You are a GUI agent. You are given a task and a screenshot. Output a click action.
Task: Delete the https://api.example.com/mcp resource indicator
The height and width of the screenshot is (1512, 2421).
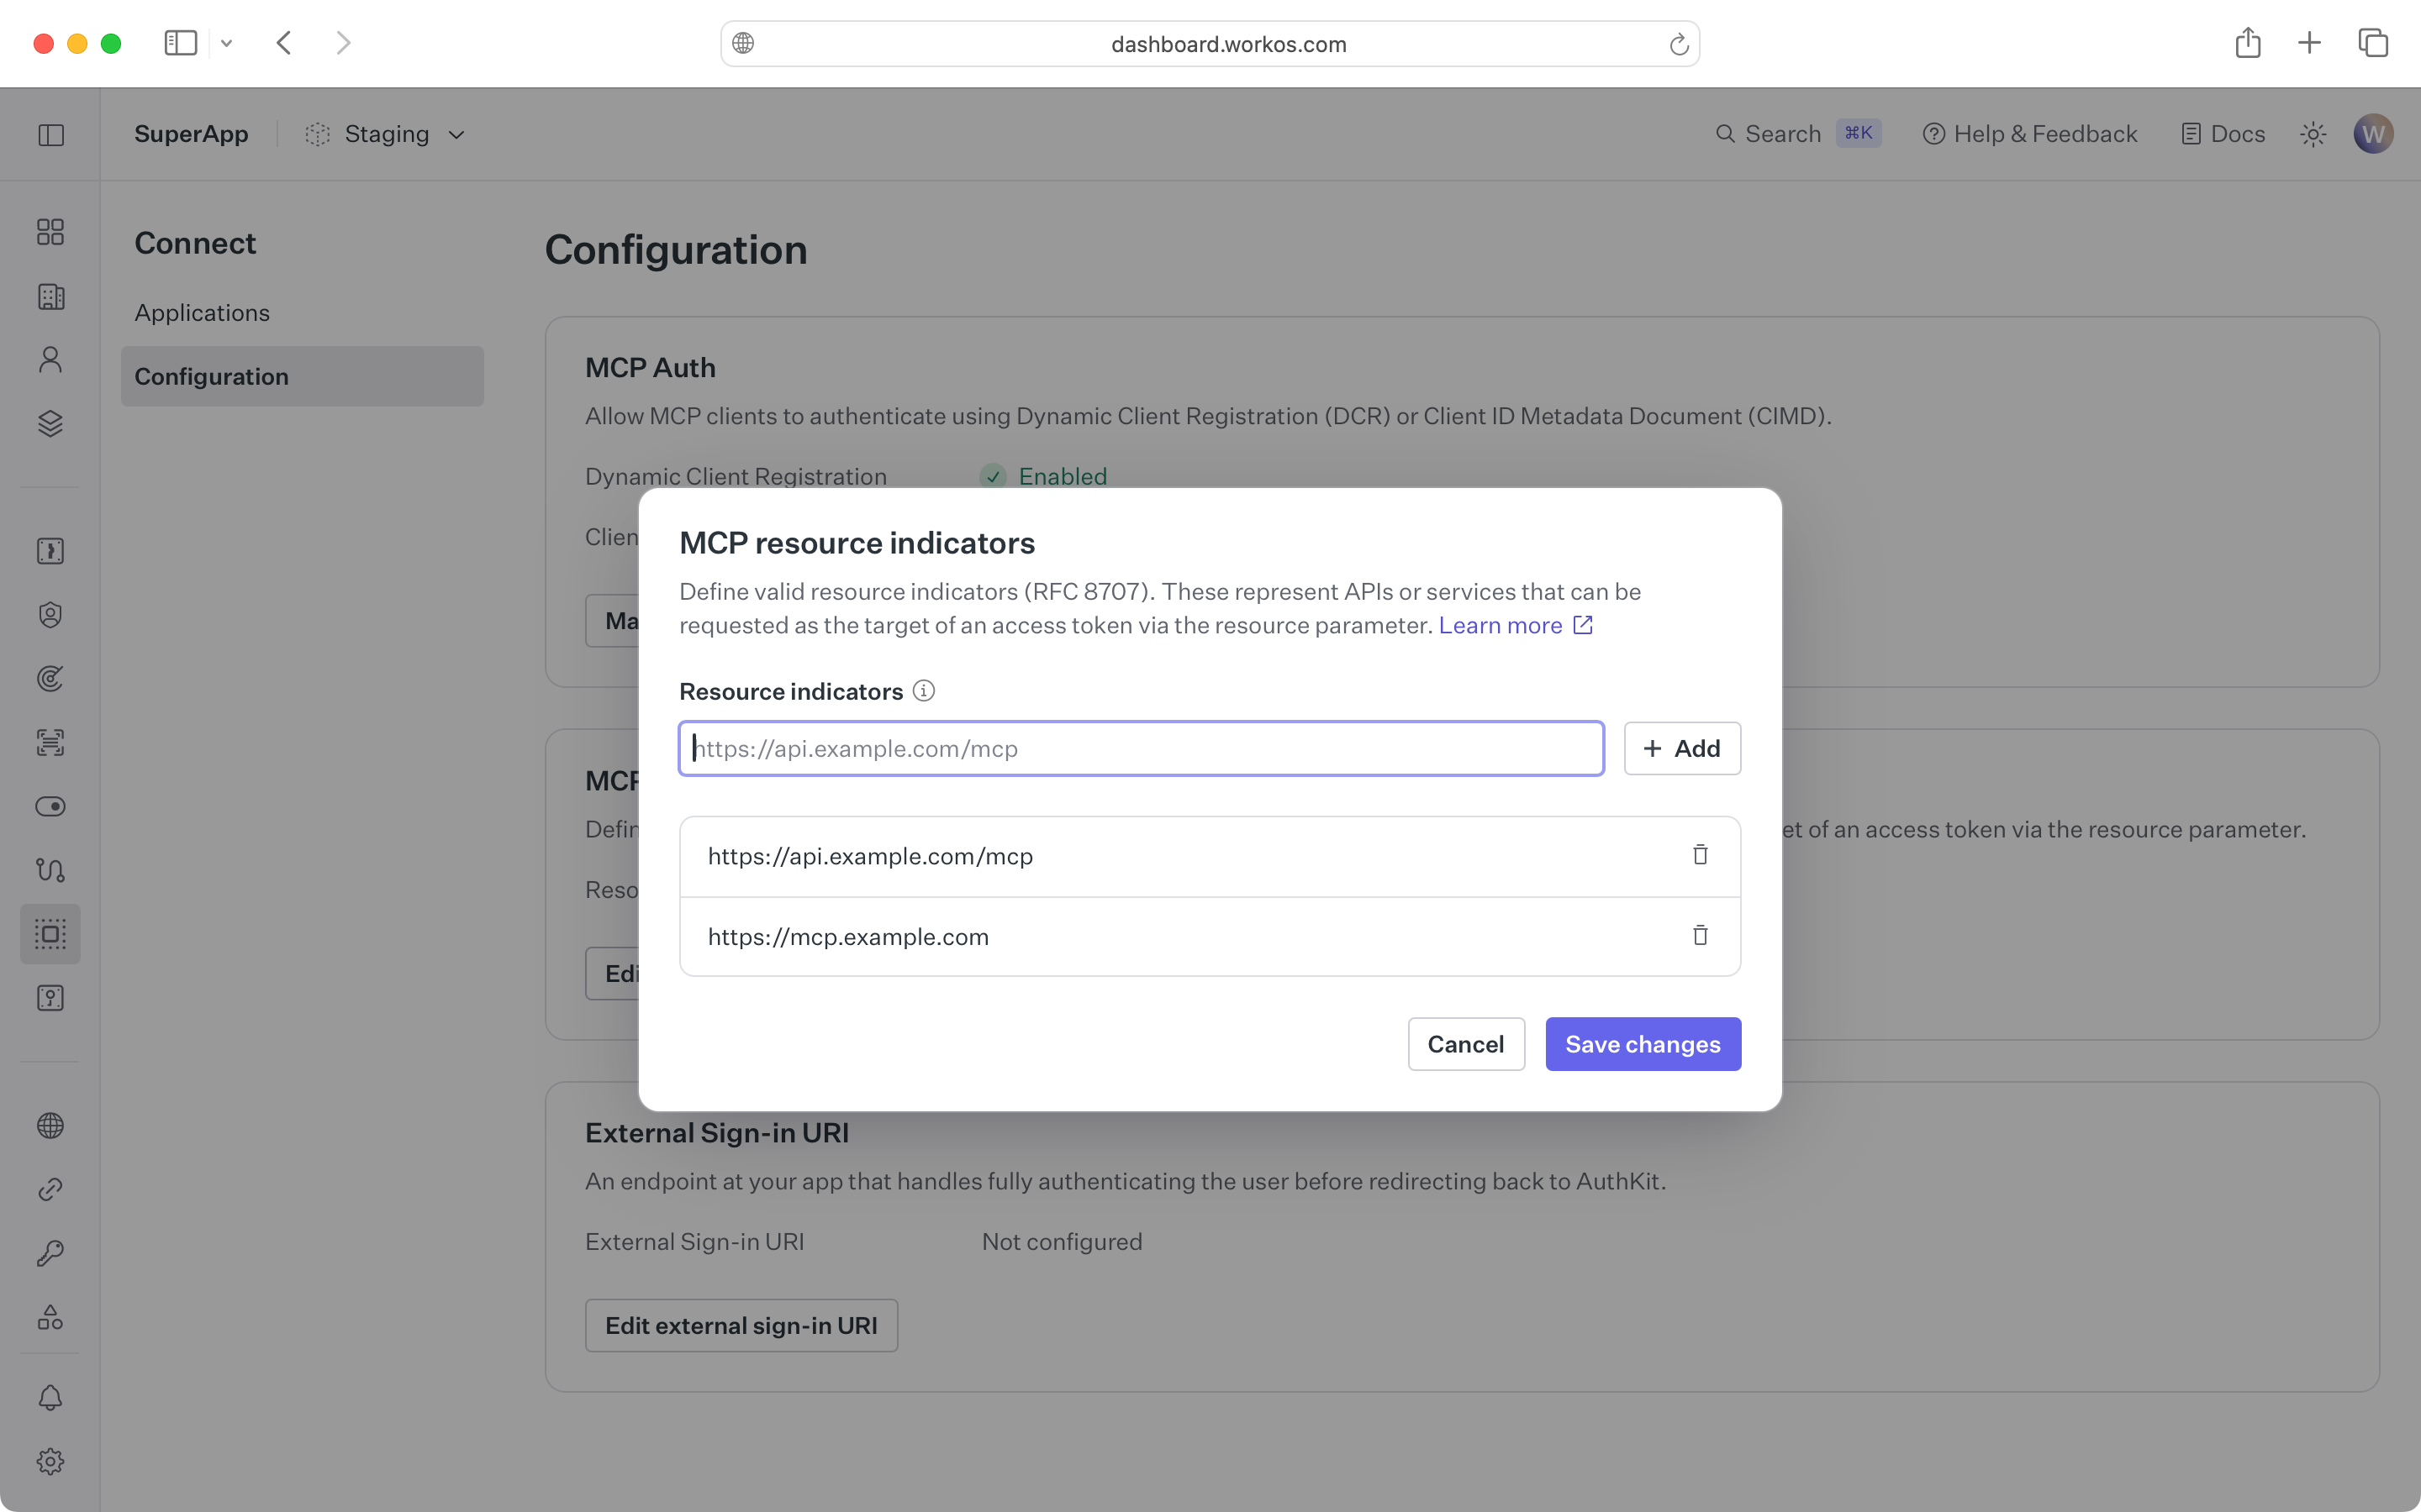pos(1700,856)
